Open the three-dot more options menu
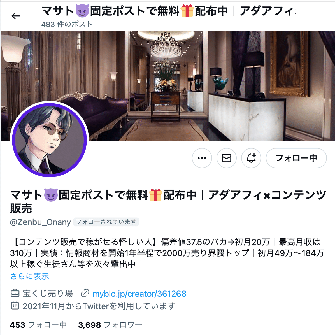This screenshot has height=335, width=335. point(202,158)
